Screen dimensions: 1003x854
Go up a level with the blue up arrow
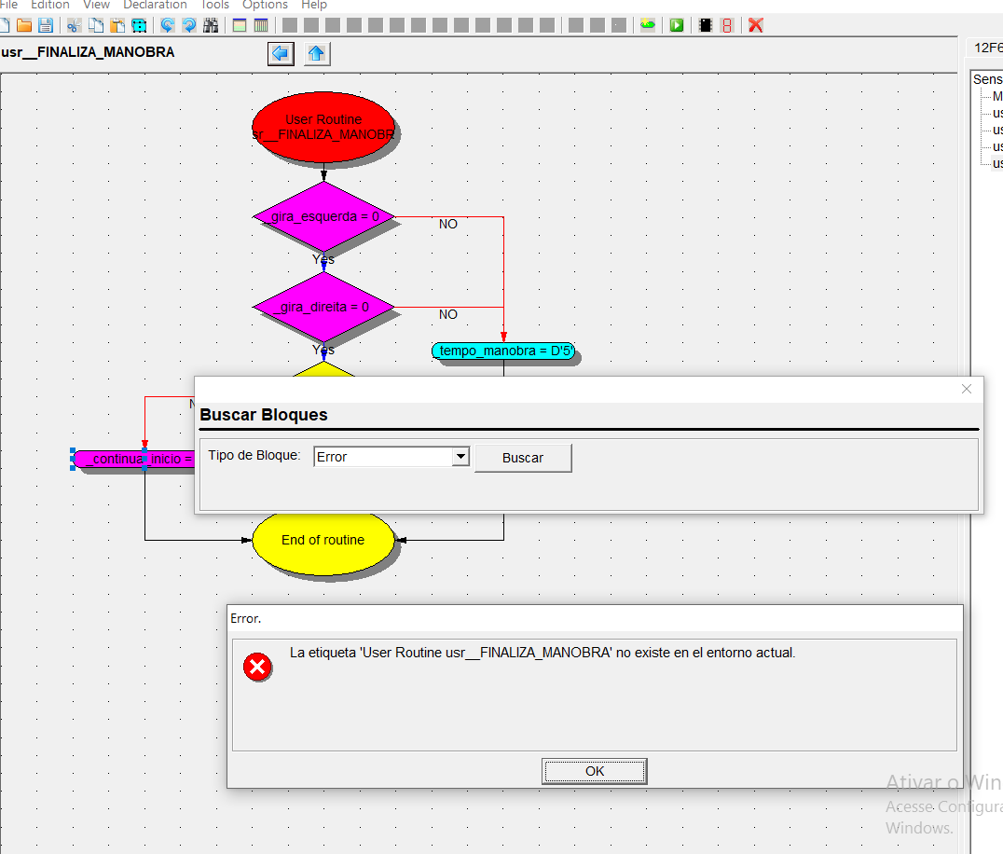(317, 54)
